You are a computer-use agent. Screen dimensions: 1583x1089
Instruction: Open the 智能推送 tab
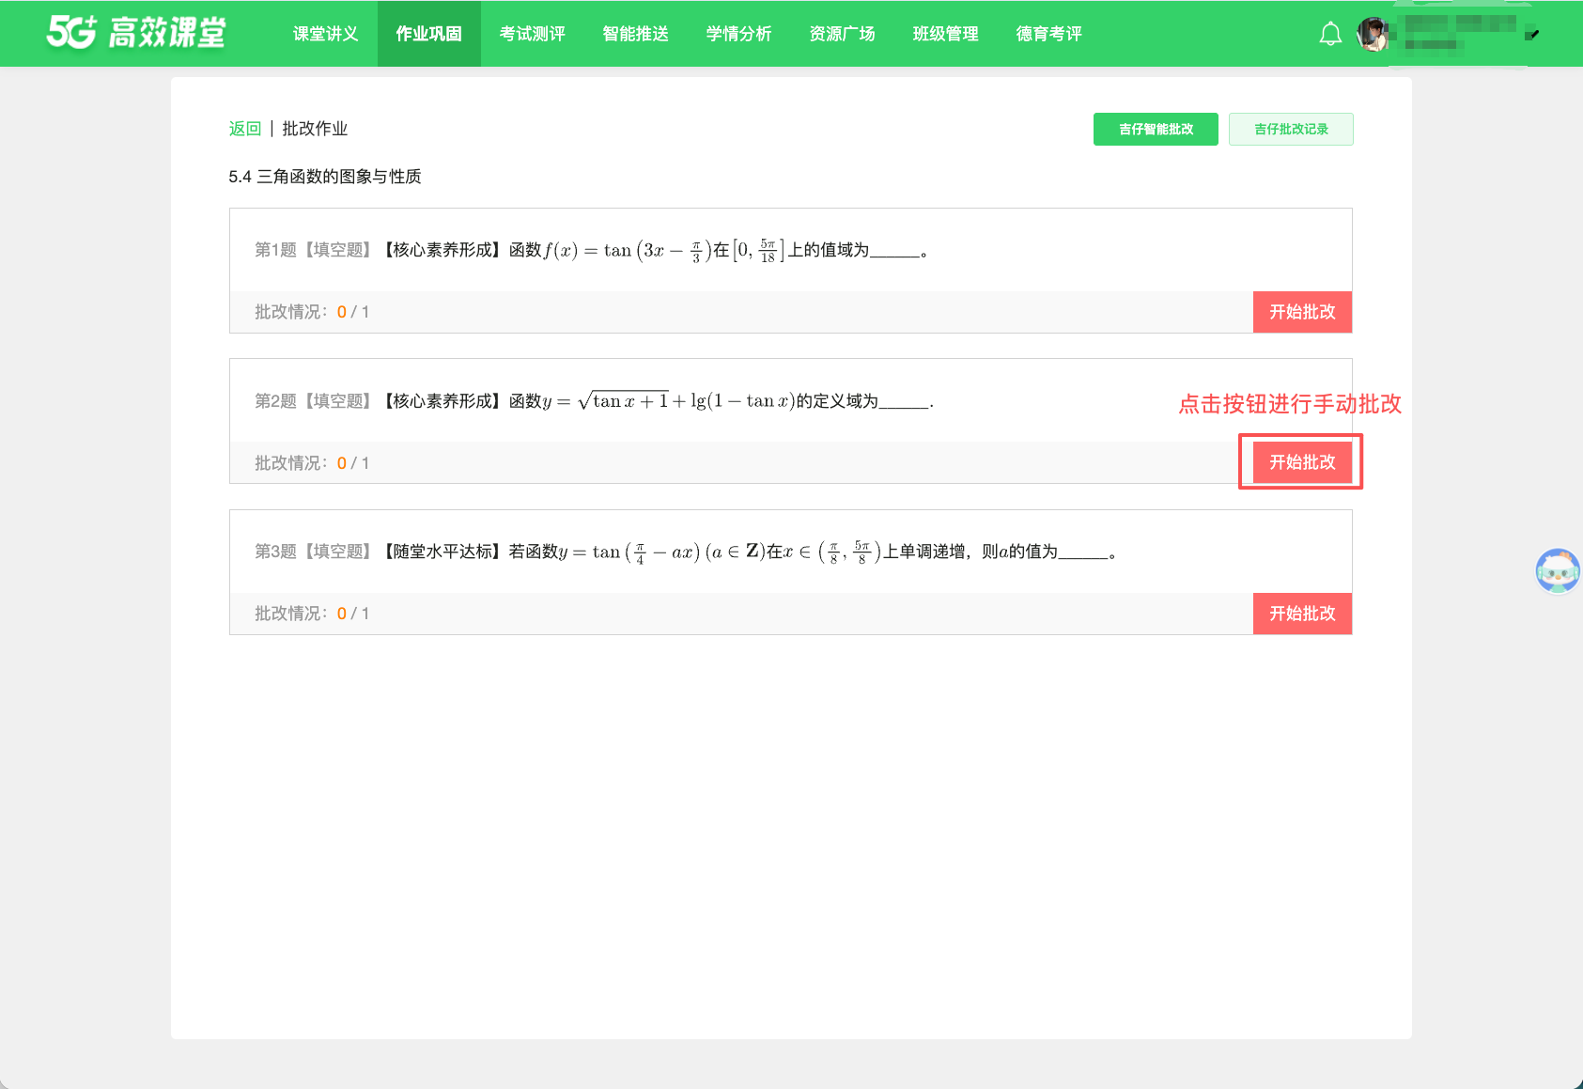[636, 34]
